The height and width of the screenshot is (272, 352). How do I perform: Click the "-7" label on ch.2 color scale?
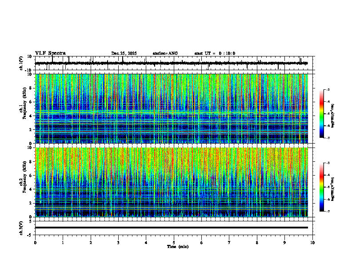(328, 211)
